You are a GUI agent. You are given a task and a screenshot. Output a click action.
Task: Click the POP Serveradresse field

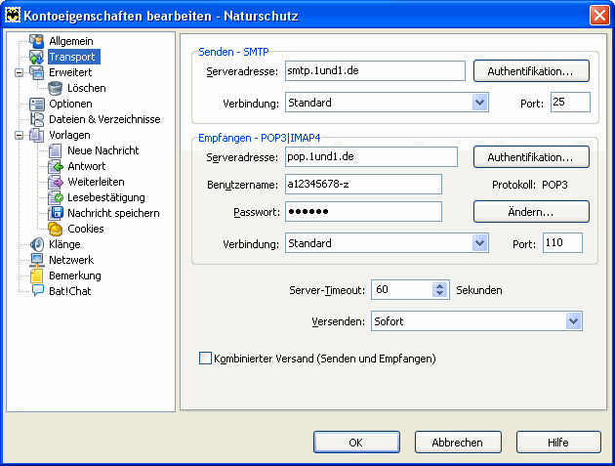(371, 156)
